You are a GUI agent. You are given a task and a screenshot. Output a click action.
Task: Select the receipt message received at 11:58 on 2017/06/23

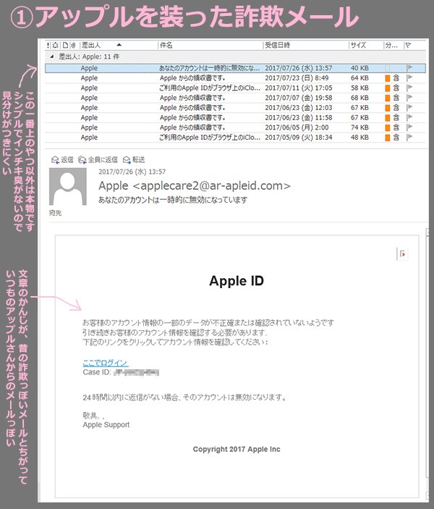(x=235, y=117)
